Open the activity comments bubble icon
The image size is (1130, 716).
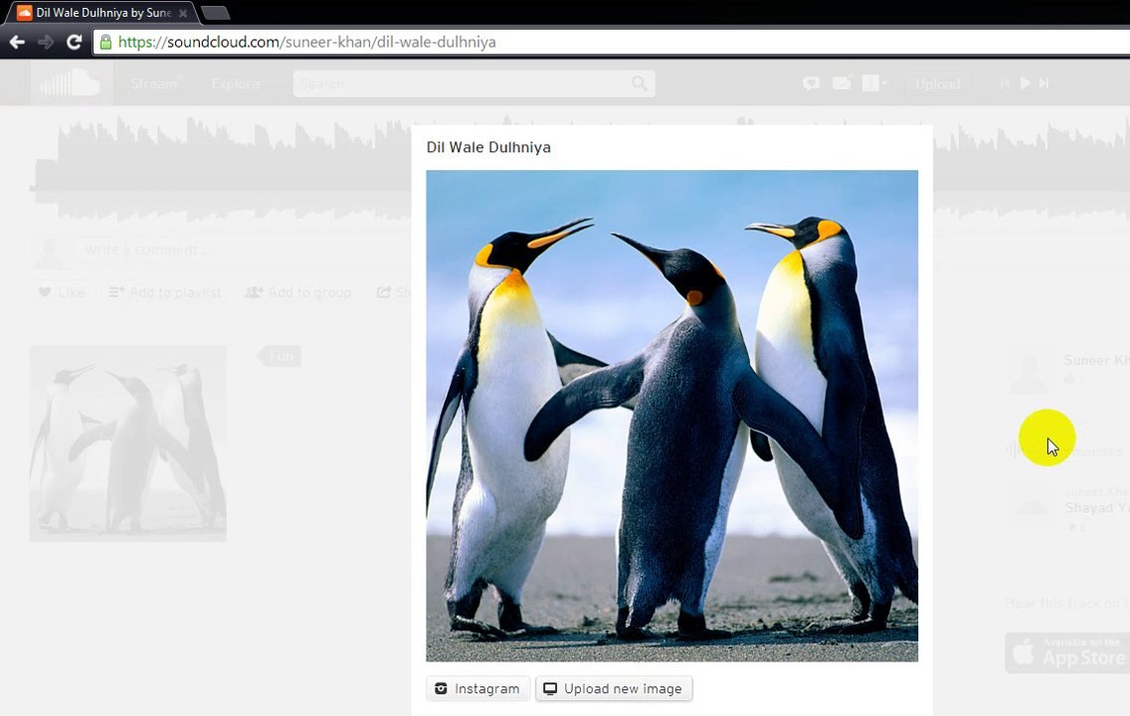pyautogui.click(x=812, y=84)
